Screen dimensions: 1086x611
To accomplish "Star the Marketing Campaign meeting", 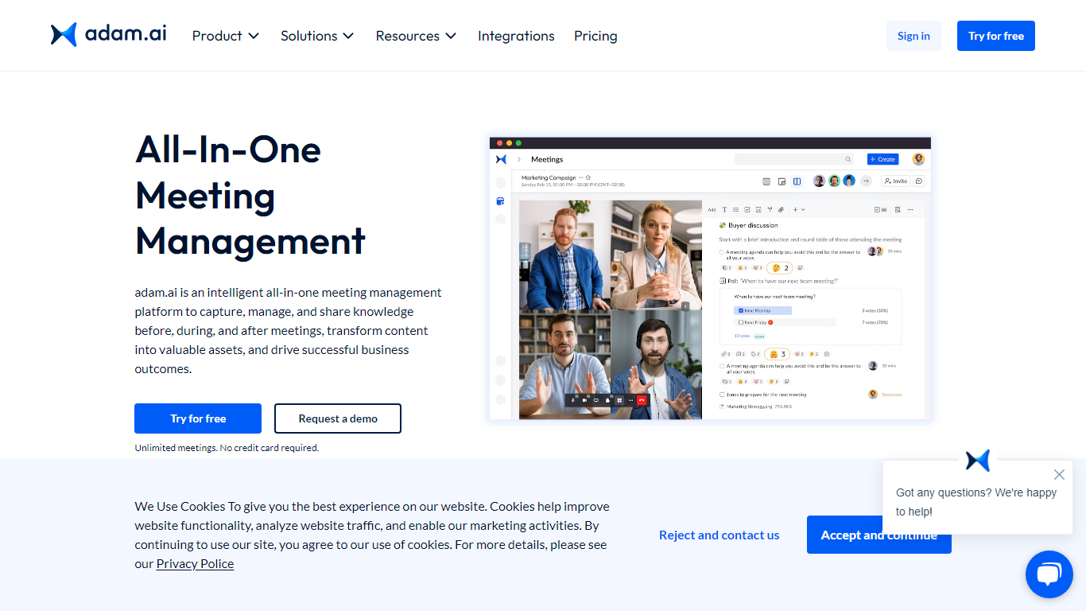I will click(588, 177).
